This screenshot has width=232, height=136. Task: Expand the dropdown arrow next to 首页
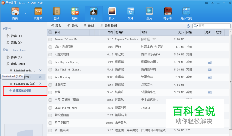pos(26,14)
